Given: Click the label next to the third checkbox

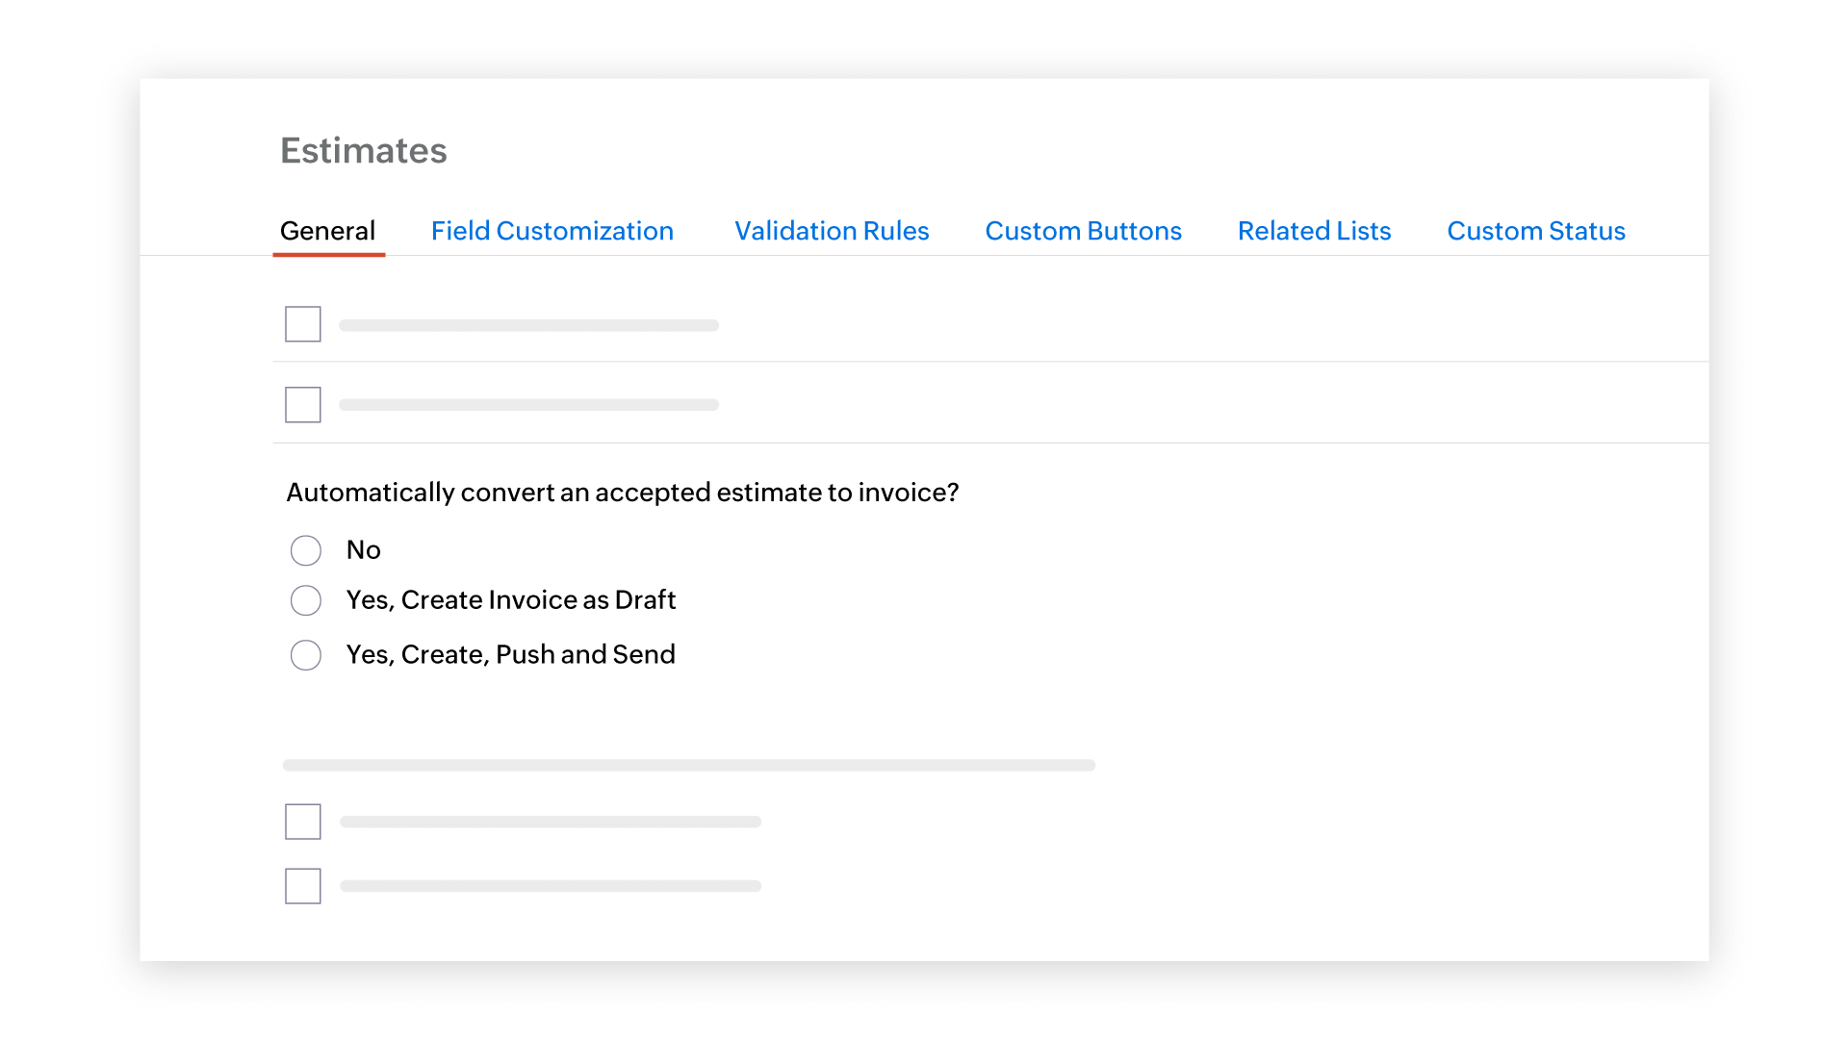Looking at the screenshot, I should point(550,821).
